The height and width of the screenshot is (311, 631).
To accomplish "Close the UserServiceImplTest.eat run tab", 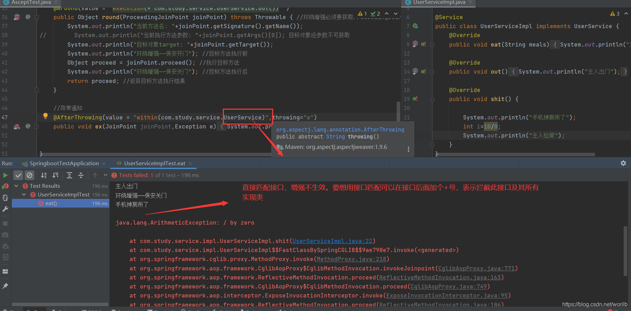I will (190, 163).
